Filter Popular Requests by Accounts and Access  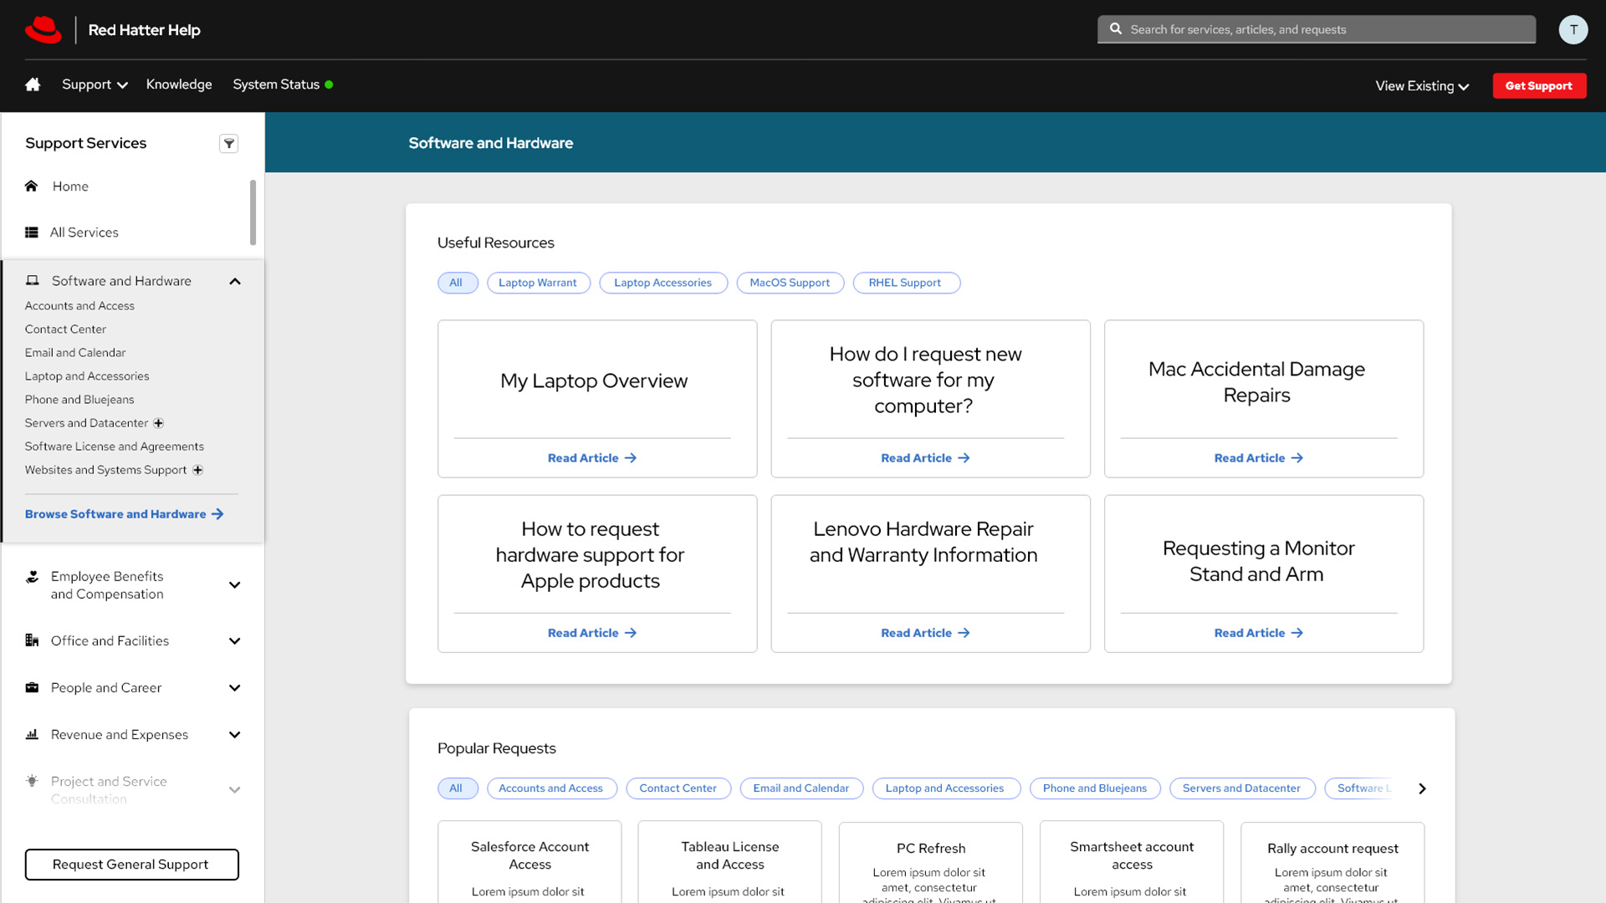(x=552, y=788)
